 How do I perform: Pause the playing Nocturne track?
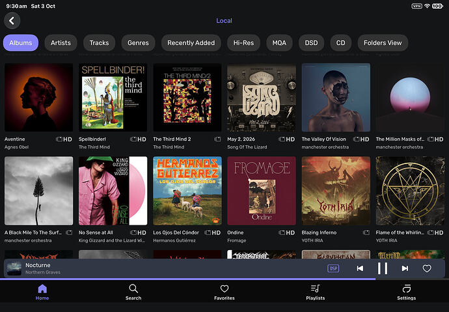(383, 268)
